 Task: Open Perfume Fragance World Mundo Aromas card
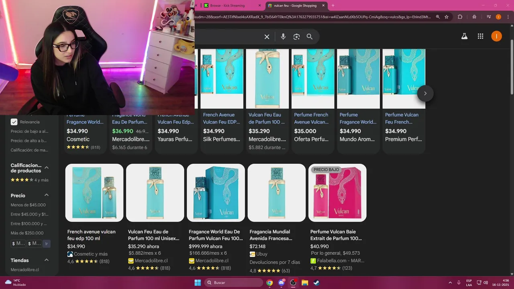[x=358, y=100]
